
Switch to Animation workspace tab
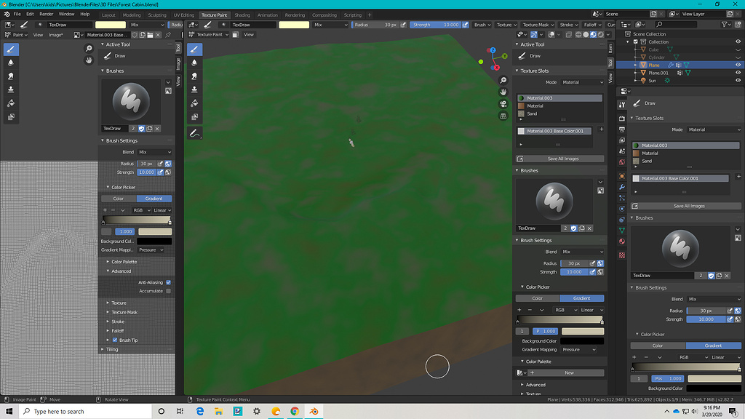coord(268,15)
